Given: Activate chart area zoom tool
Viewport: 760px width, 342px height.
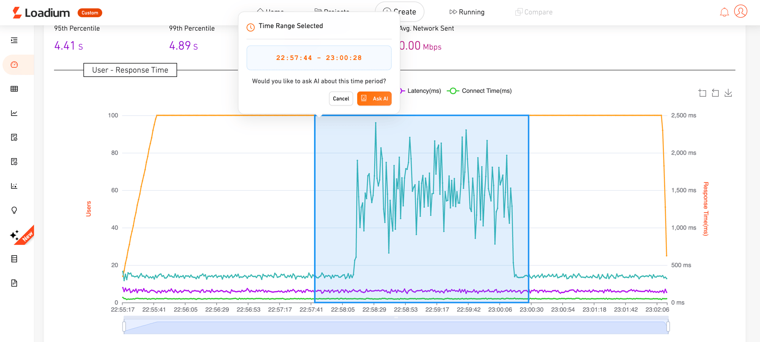Looking at the screenshot, I should (x=702, y=93).
